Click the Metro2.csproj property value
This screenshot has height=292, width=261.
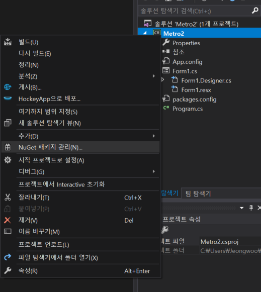coord(219,242)
